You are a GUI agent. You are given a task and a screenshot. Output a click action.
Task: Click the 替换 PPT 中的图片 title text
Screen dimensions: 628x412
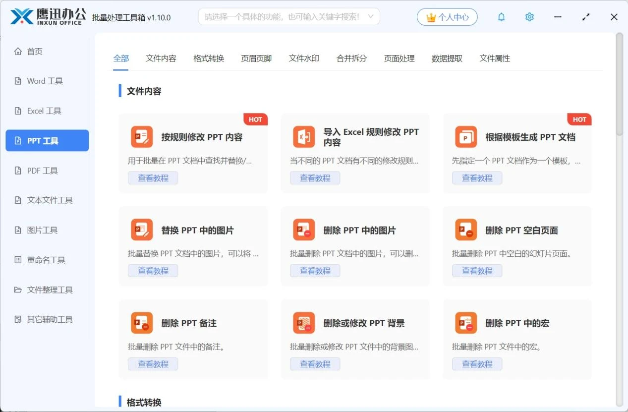coord(198,230)
